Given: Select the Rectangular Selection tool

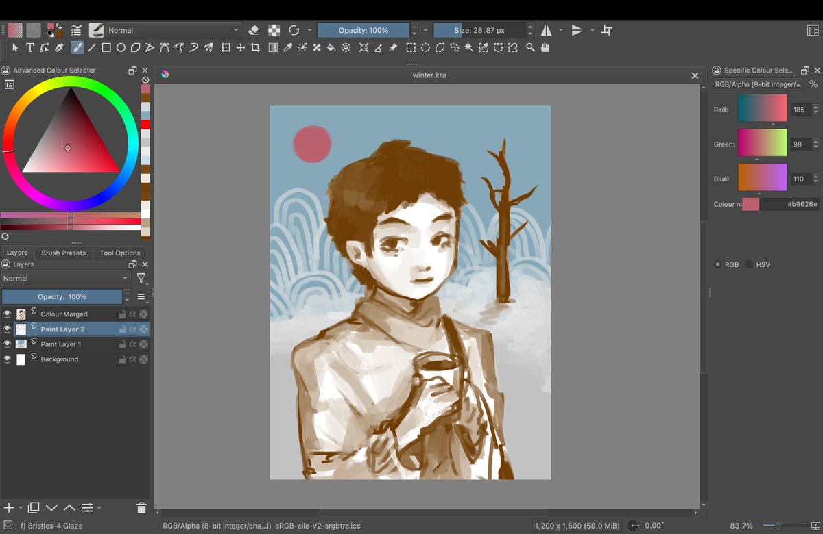Looking at the screenshot, I should pos(411,48).
